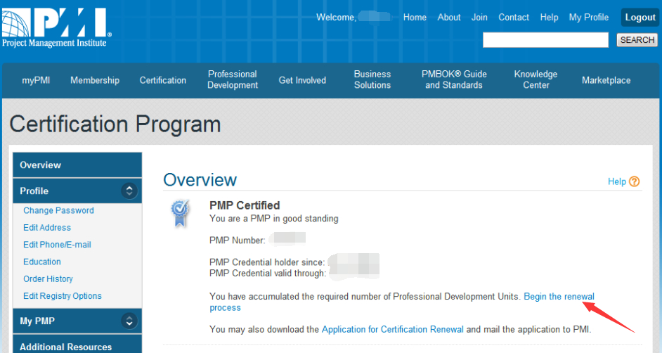The width and height of the screenshot is (662, 353).
Task: Click the 'PMP Number:' label
Action: tap(238, 240)
